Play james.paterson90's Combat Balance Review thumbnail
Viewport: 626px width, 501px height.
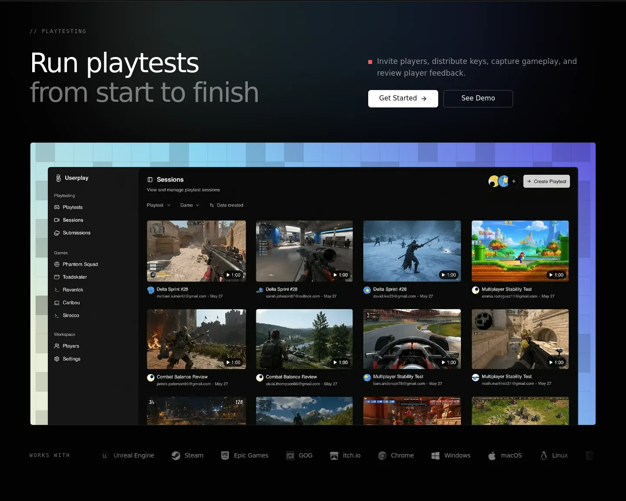(196, 339)
